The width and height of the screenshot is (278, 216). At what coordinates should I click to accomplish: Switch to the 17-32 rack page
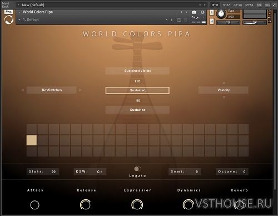[x=226, y=5]
